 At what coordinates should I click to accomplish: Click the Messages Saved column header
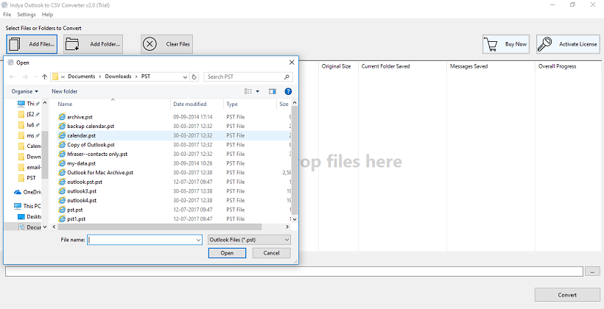click(468, 66)
